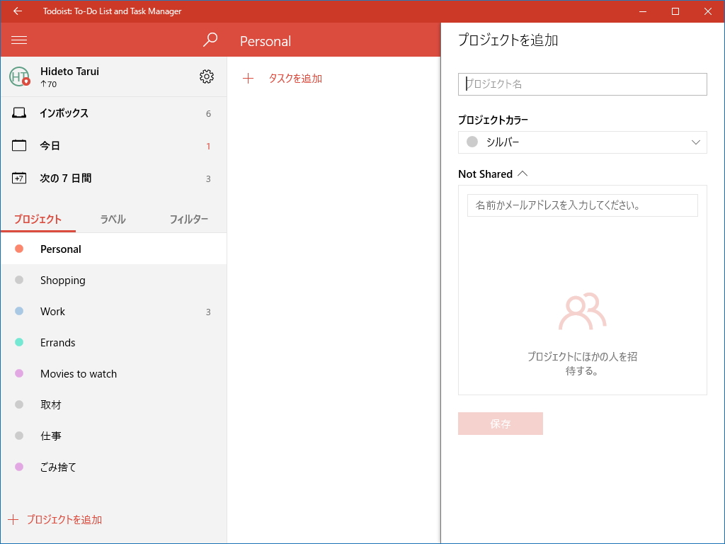Click the plus icon beside プロジェクトを追加
The width and height of the screenshot is (725, 544).
[15, 519]
